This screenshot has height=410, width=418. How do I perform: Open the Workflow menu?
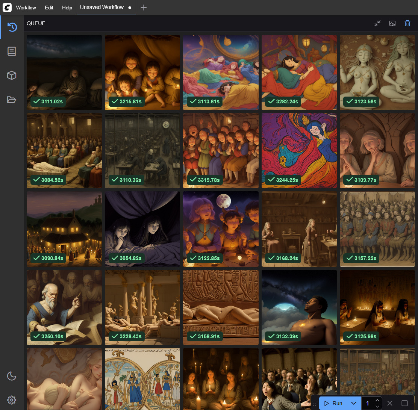tap(26, 8)
